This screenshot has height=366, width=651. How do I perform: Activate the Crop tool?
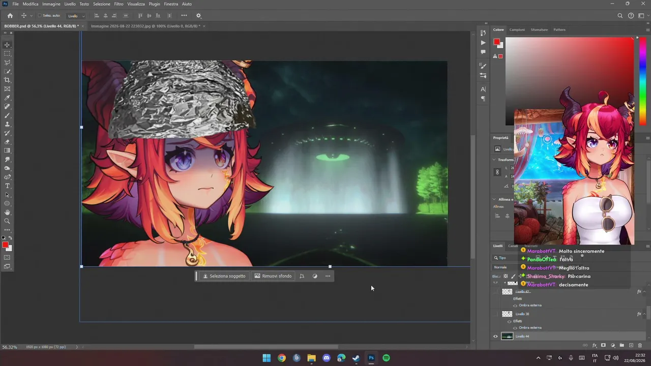pyautogui.click(x=7, y=80)
